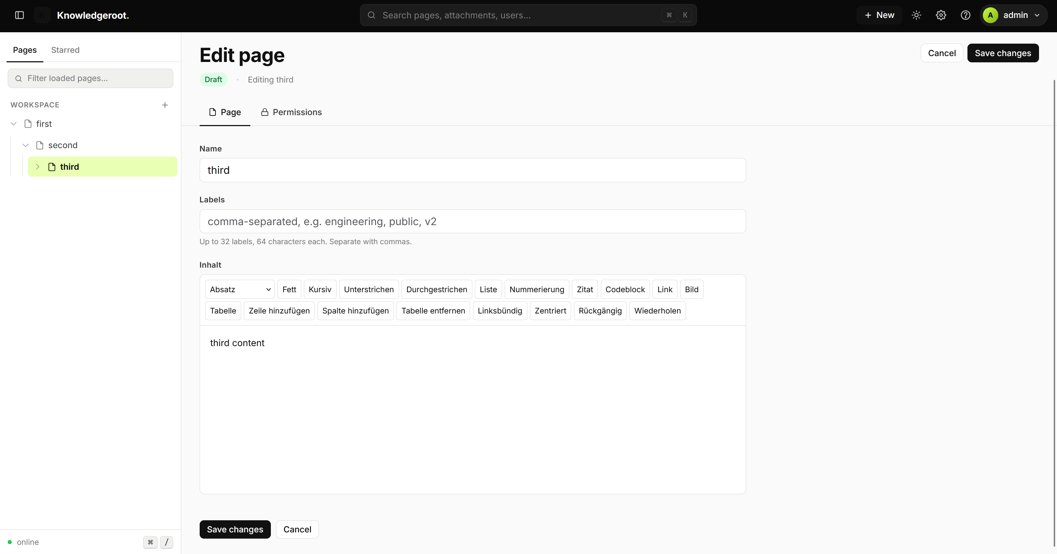Screen dimensions: 1057x554
Task: Click the slash shortcut key in footer
Action: [167, 542]
